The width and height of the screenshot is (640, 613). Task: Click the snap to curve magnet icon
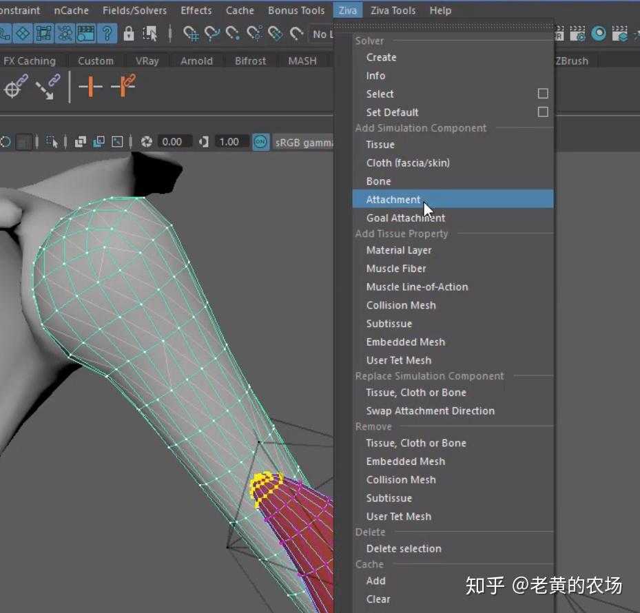213,33
